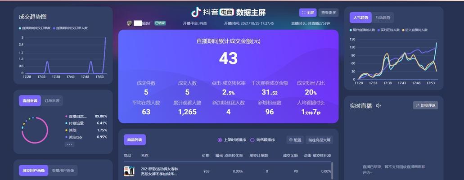Click the 成交金额 column header
This screenshot has height=180, width=464.
point(290,155)
